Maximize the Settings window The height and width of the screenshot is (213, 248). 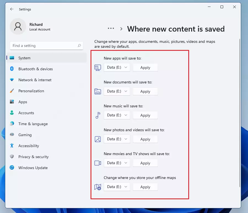point(222,7)
